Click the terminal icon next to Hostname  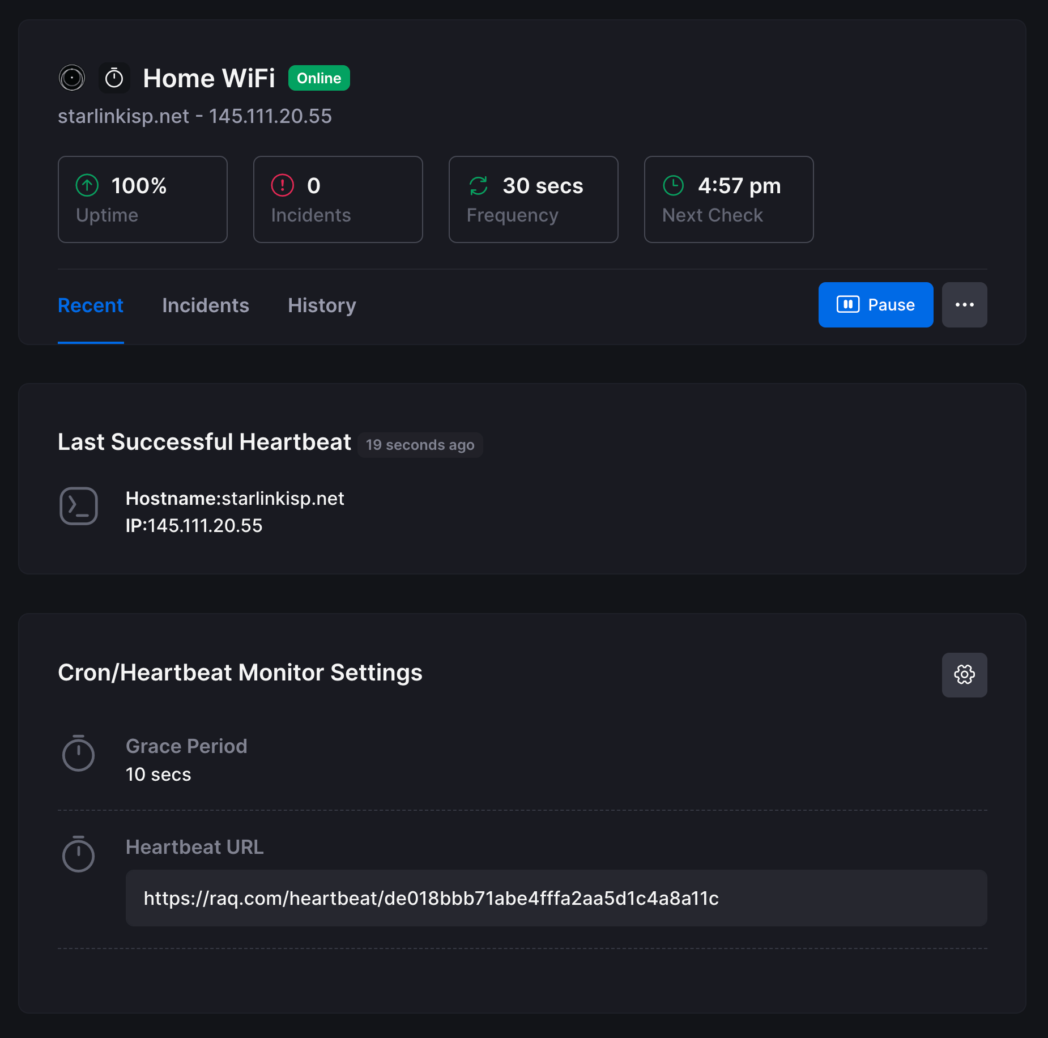pos(79,506)
